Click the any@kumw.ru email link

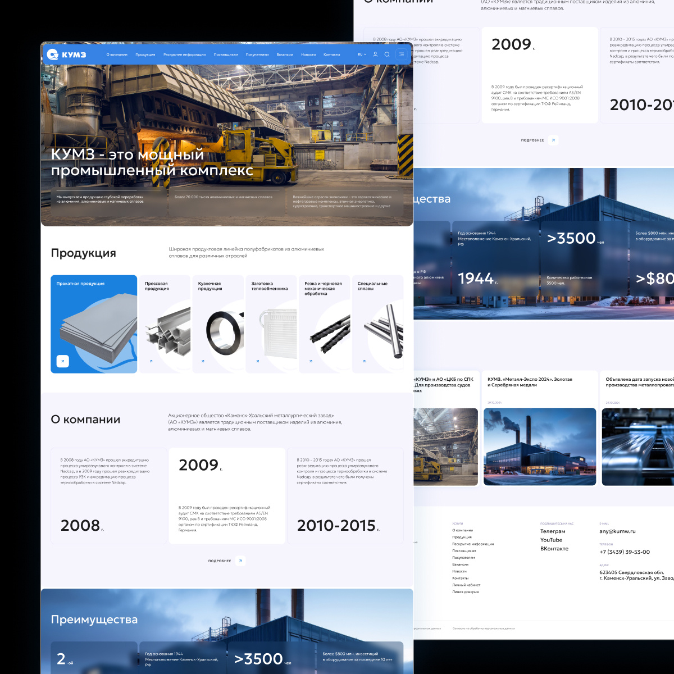tap(617, 531)
